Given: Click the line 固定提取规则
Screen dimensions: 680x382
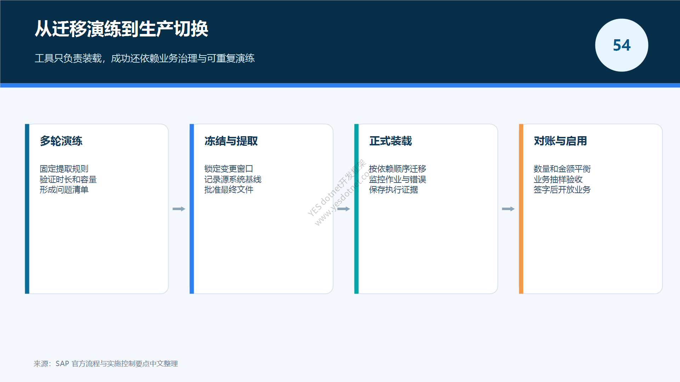Looking at the screenshot, I should point(64,169).
